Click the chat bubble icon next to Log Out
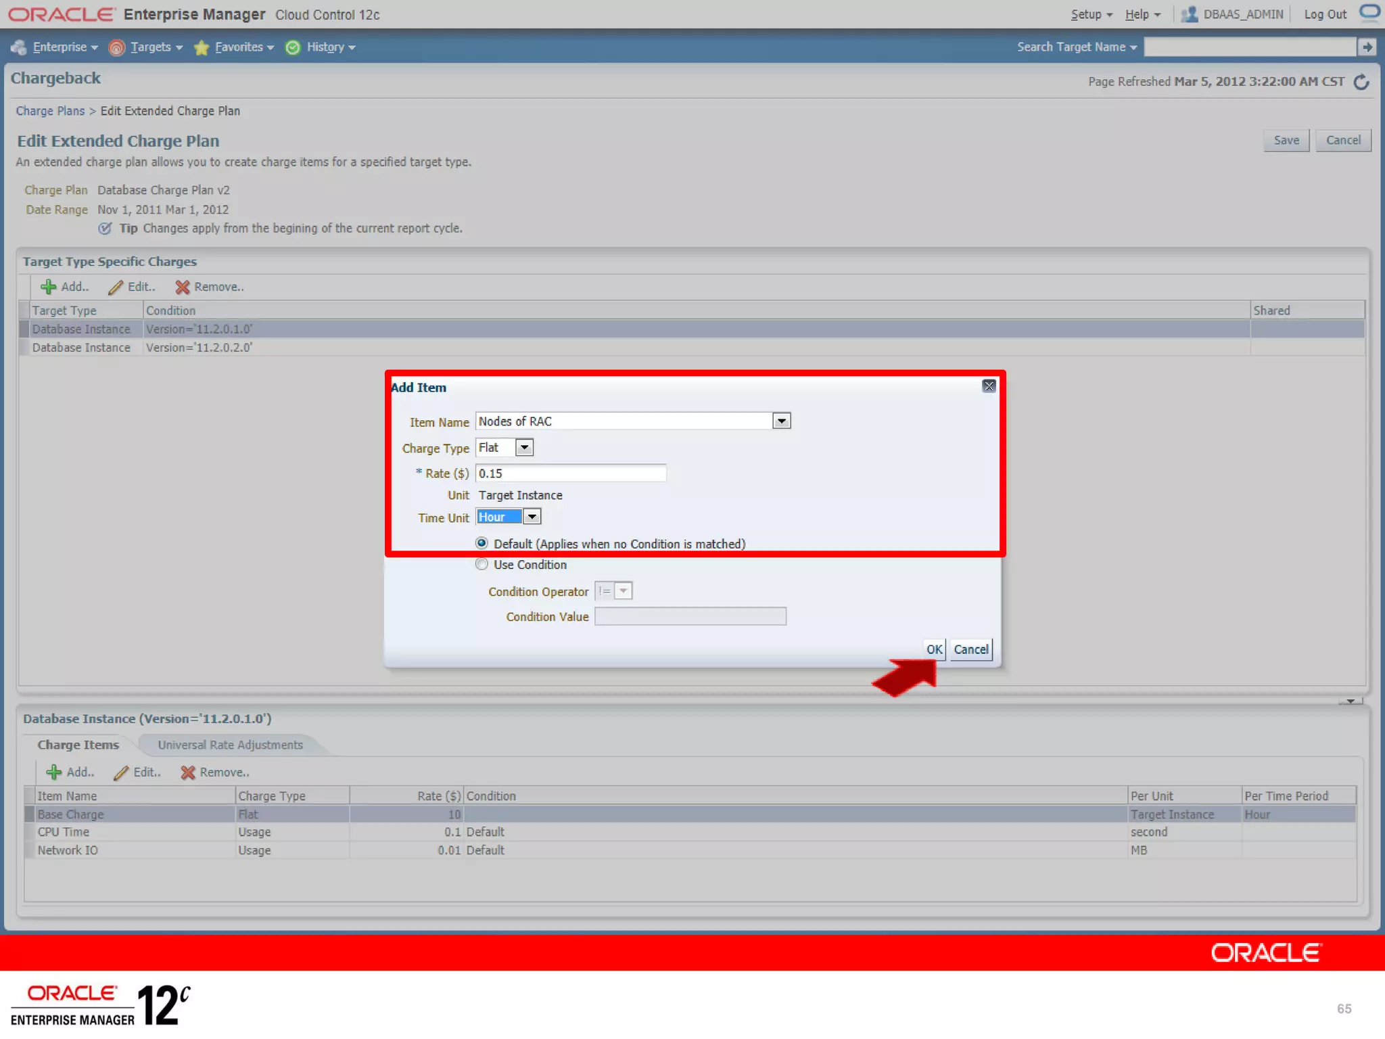The width and height of the screenshot is (1385, 1039). (x=1369, y=13)
